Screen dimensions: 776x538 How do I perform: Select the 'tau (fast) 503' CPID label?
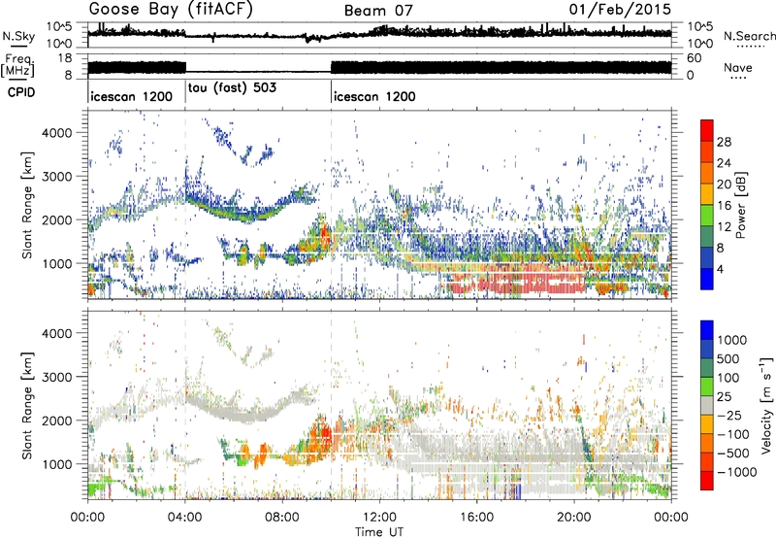coord(232,88)
